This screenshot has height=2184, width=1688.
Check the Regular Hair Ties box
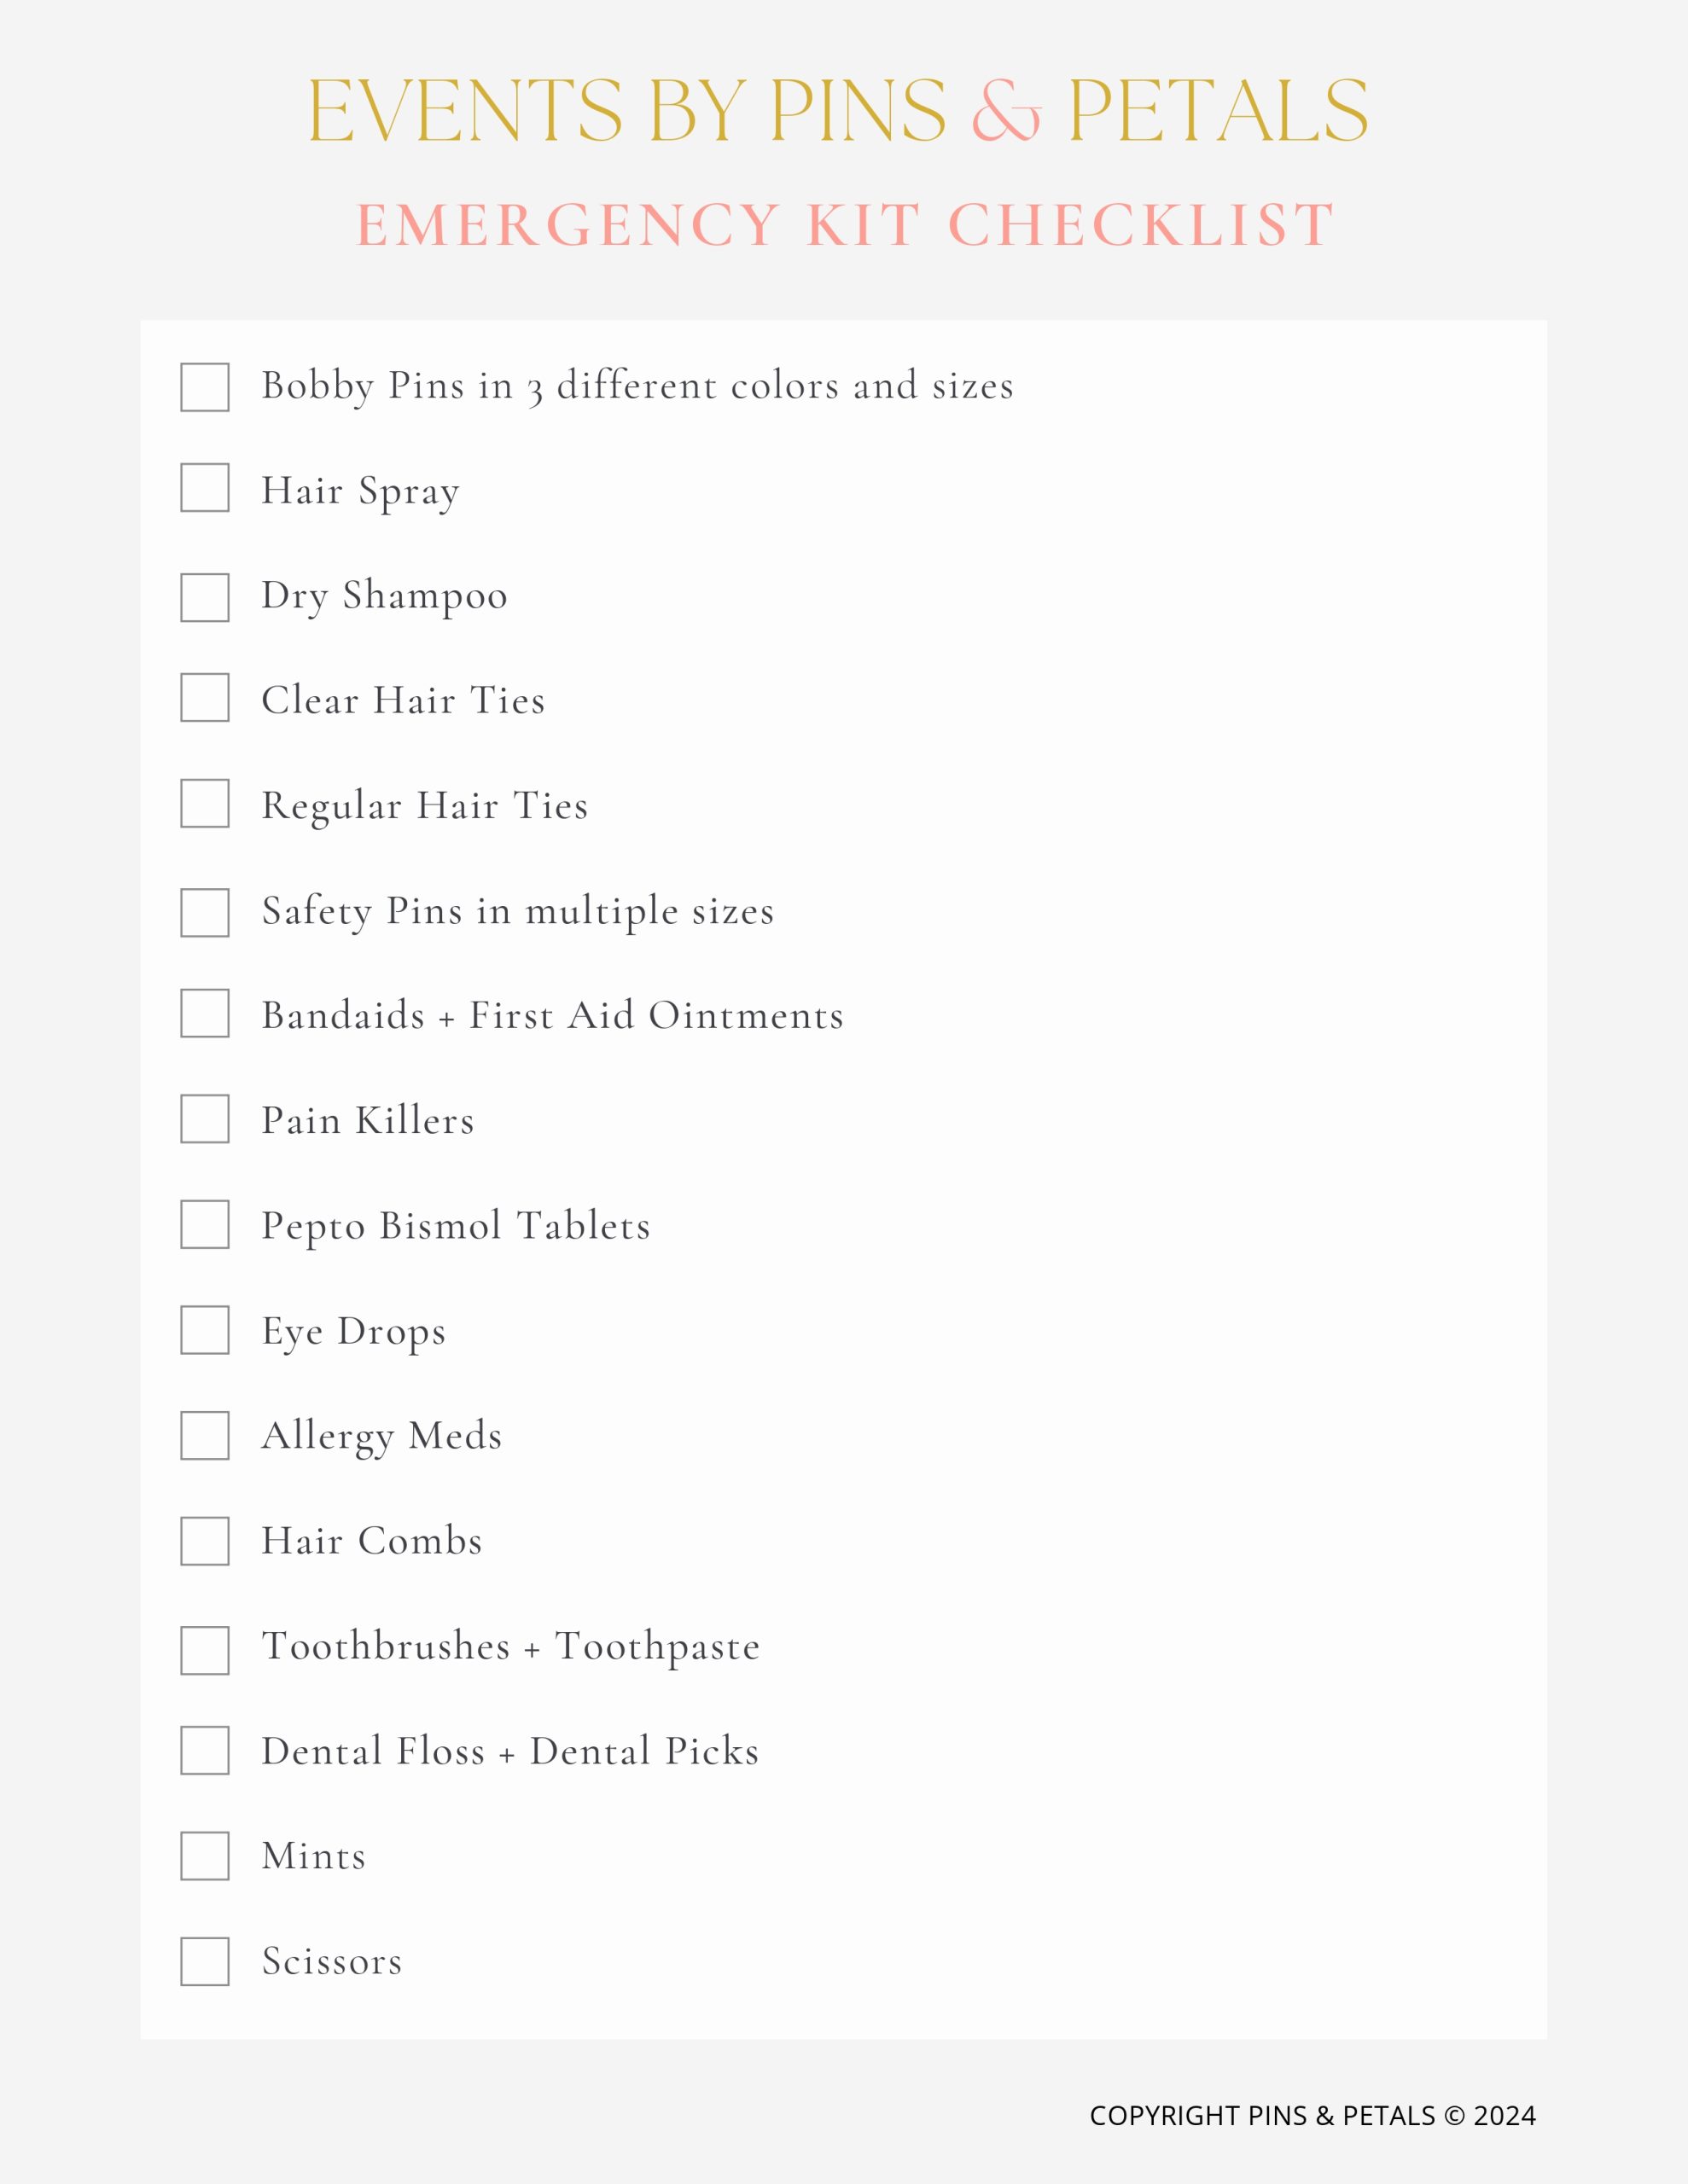point(204,803)
